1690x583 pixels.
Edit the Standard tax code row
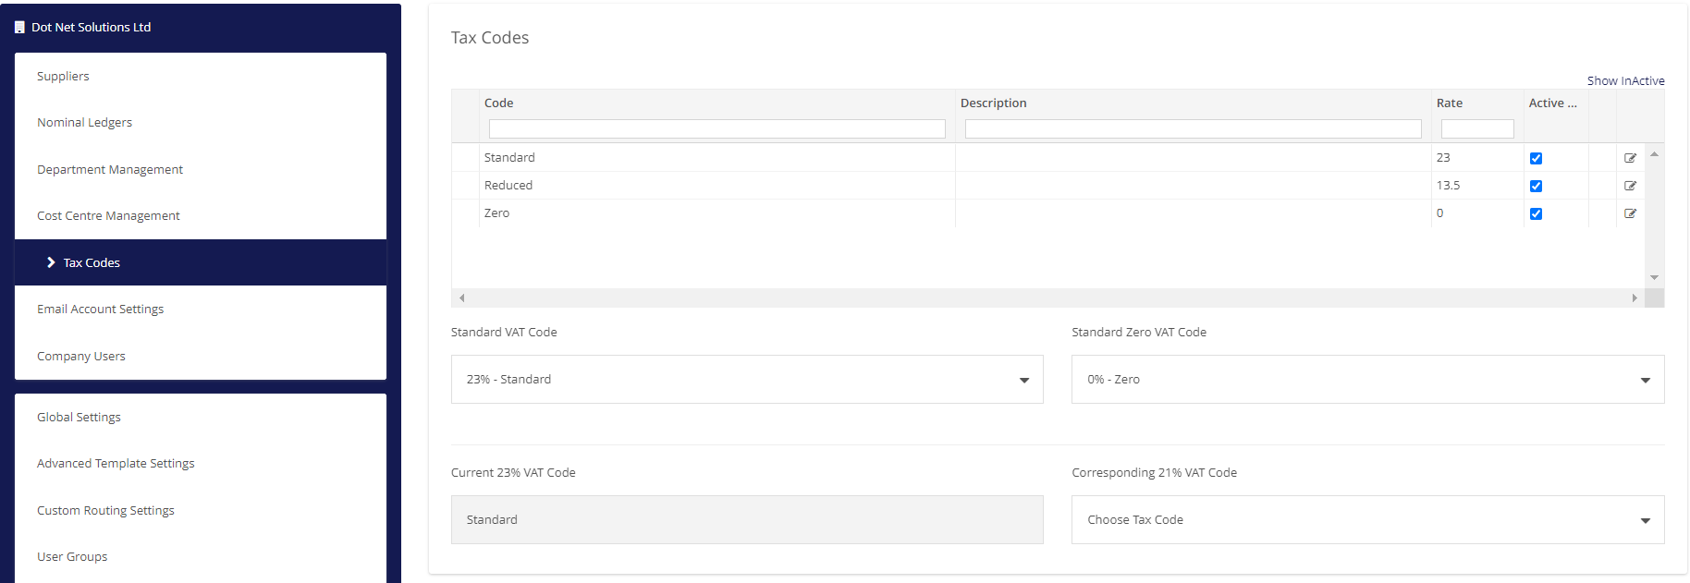[x=1630, y=158]
